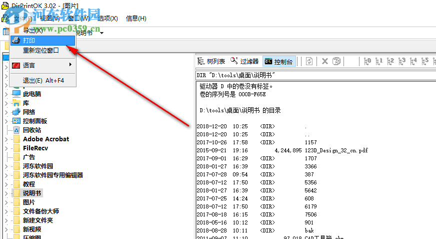Click the red flag icon beside 语言
This screenshot has width=436, height=239.
point(16,66)
